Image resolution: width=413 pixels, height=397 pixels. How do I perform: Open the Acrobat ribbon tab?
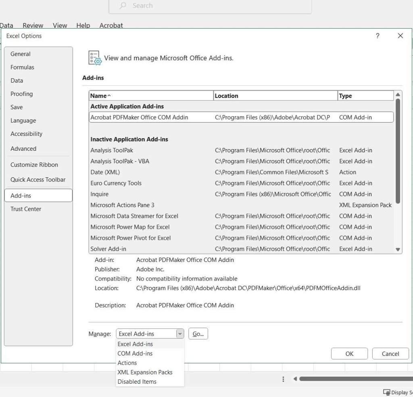click(x=111, y=25)
